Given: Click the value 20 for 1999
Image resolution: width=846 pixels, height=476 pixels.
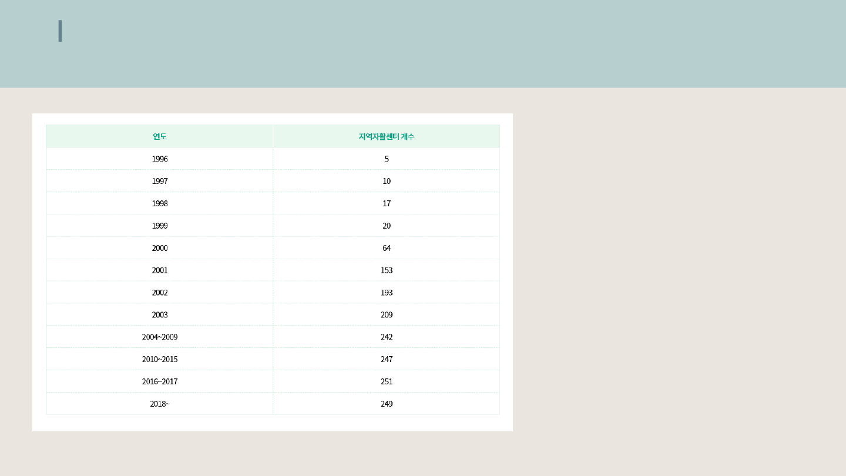Looking at the screenshot, I should tap(387, 226).
